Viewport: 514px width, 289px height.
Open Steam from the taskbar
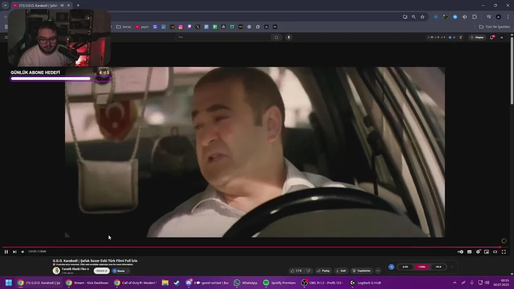pos(177,283)
